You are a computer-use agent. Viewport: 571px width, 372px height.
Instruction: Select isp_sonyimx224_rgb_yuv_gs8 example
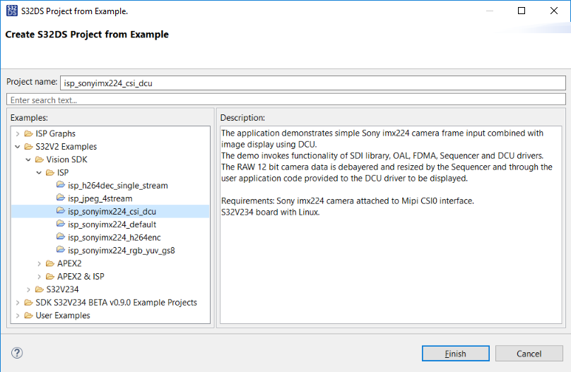(x=121, y=251)
